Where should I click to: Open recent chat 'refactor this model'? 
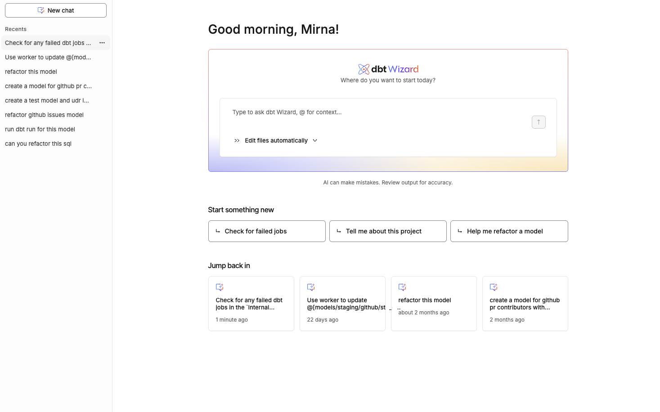[31, 72]
